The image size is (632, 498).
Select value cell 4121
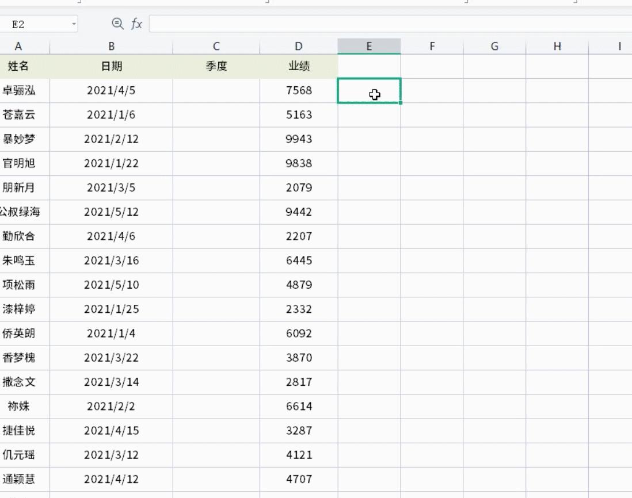coord(299,455)
